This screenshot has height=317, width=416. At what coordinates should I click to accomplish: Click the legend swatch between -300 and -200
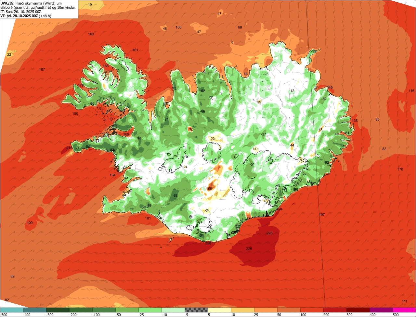58,310
